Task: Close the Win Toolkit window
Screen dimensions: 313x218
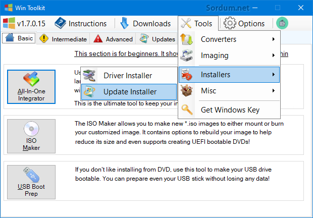Action: [x=301, y=8]
